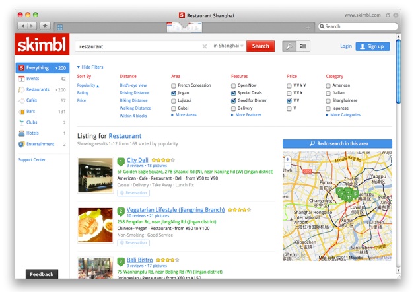The image size is (416, 292).
Task: Add a new tab with plus icon
Action: 308,28
